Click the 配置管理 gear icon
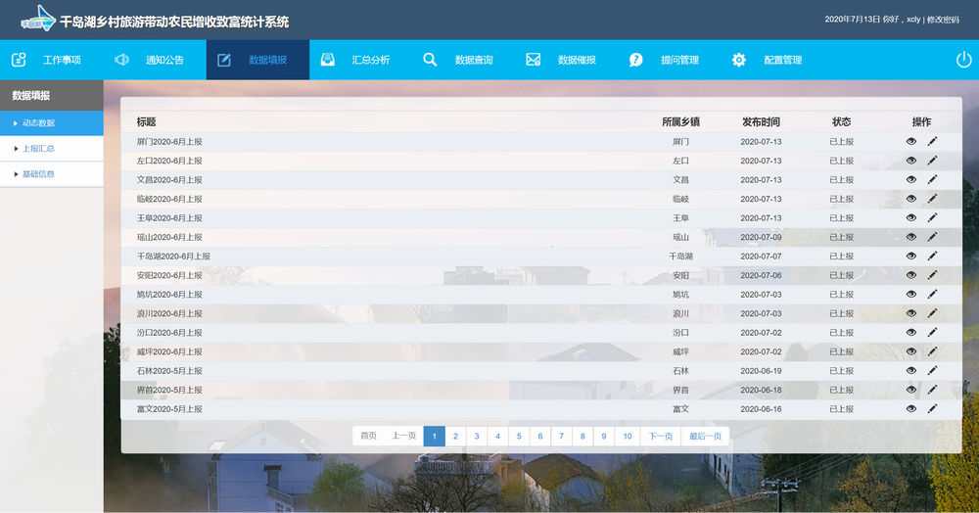This screenshot has width=979, height=513. point(739,60)
